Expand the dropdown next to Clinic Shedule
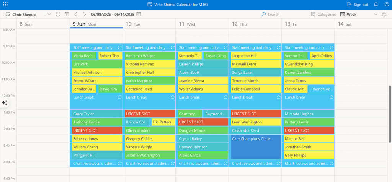Viewport: 392px width, 182px height. pos(49,14)
